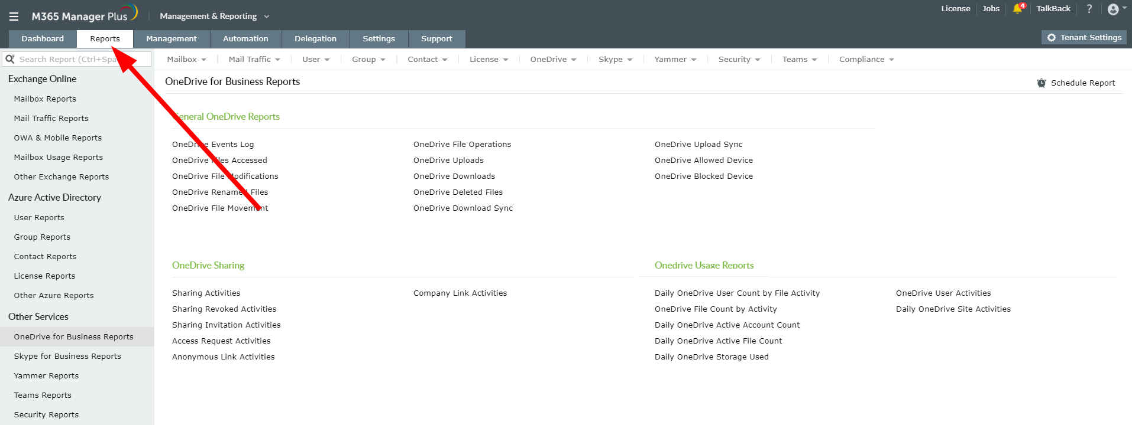Screen dimensions: 1132x425
Task: Open the Management tab
Action: [172, 39]
